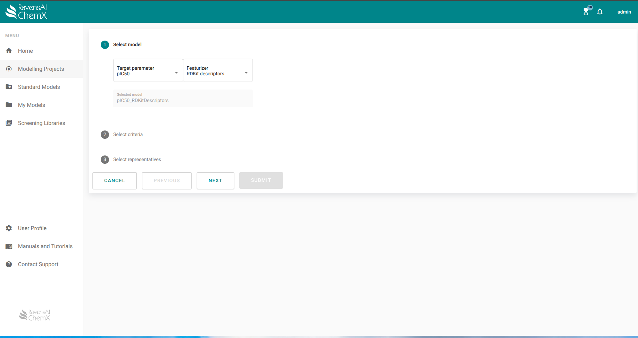The height and width of the screenshot is (338, 638).
Task: Click the RavensAI ChemX logo in header
Action: coord(26,12)
